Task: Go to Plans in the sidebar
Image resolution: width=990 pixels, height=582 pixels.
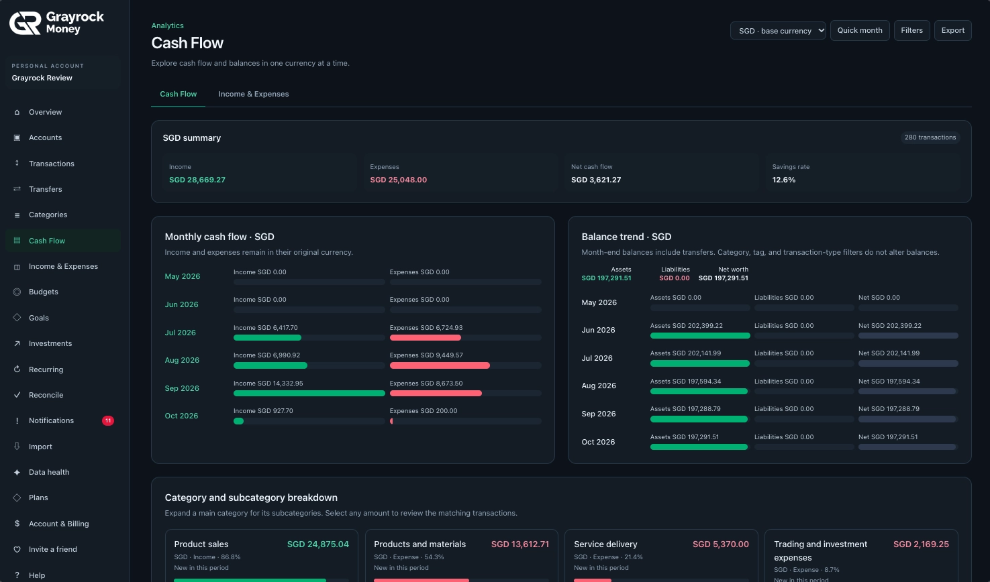Action: click(x=62, y=498)
